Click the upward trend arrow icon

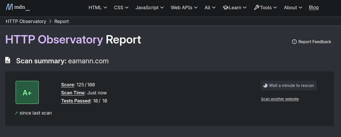click(16, 113)
